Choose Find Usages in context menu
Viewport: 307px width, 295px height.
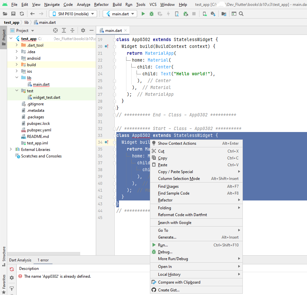196,186
